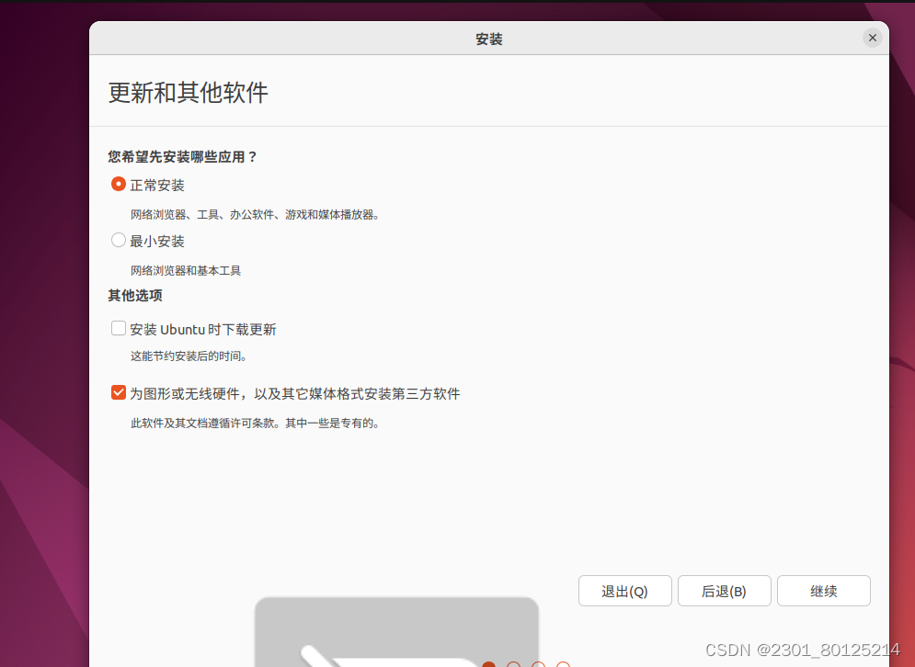Select the 正常安装 radio button

119,184
